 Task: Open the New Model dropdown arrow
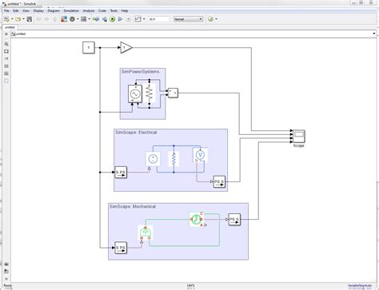point(12,19)
